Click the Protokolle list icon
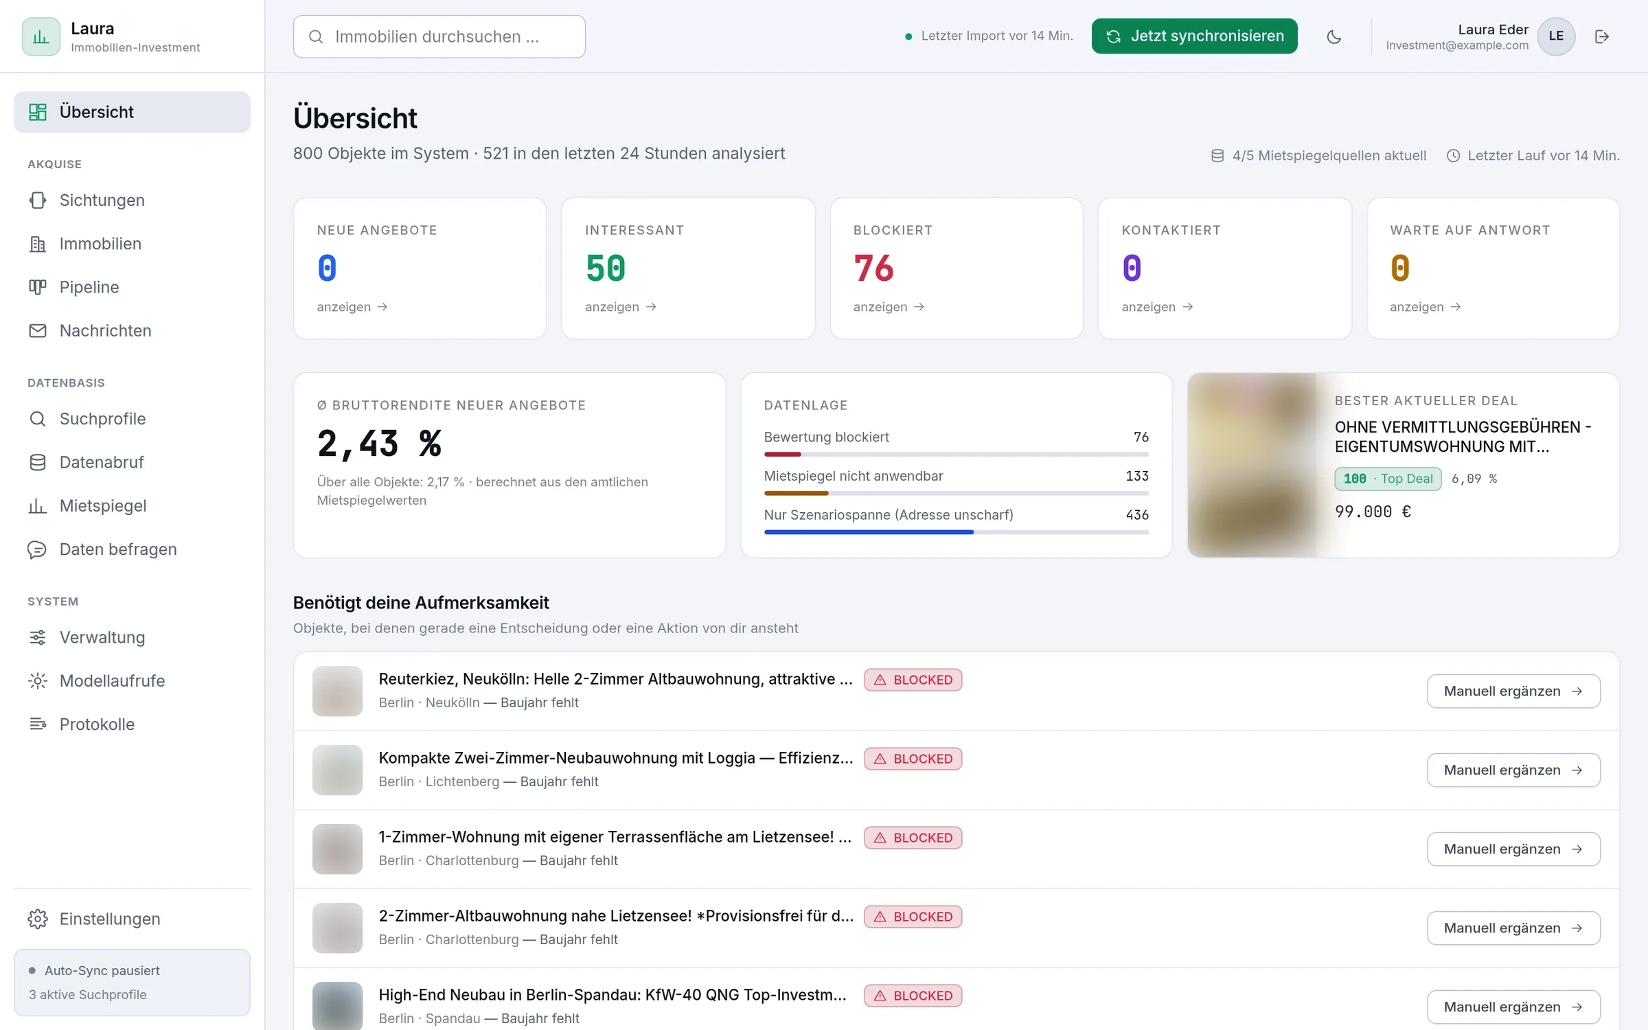The height and width of the screenshot is (1030, 1648). tap(38, 724)
